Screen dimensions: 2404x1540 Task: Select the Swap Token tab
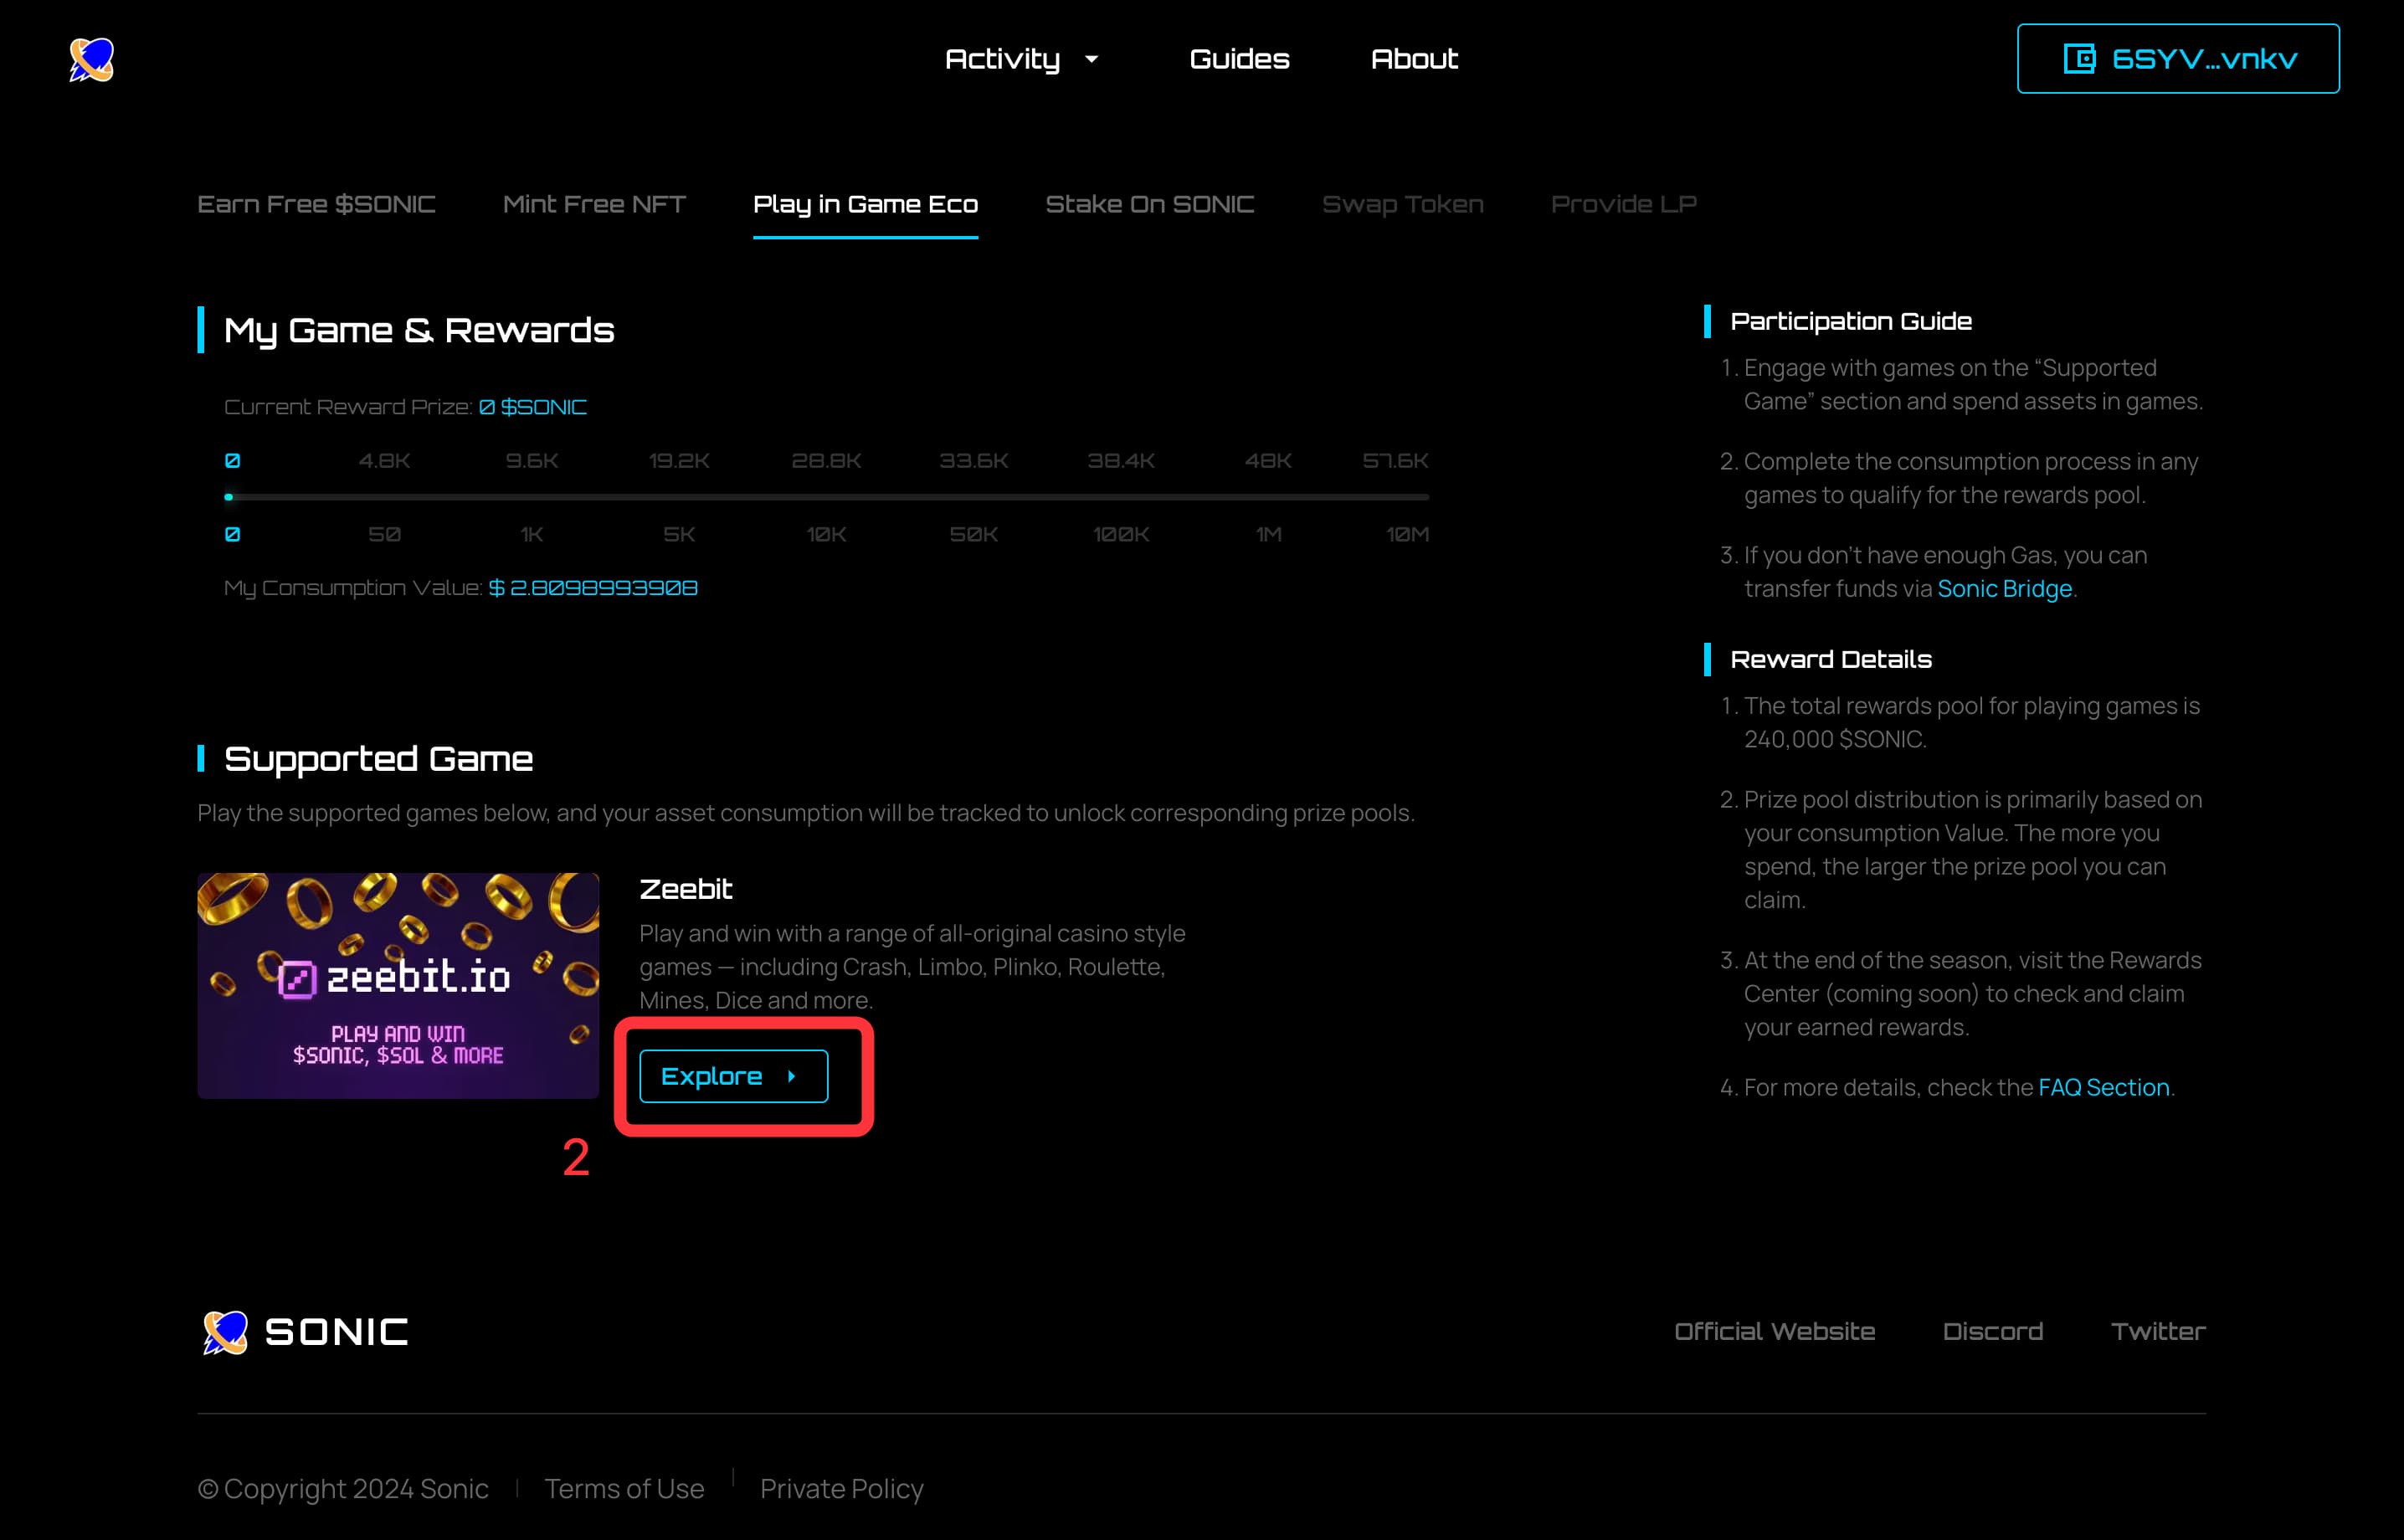tap(1402, 204)
